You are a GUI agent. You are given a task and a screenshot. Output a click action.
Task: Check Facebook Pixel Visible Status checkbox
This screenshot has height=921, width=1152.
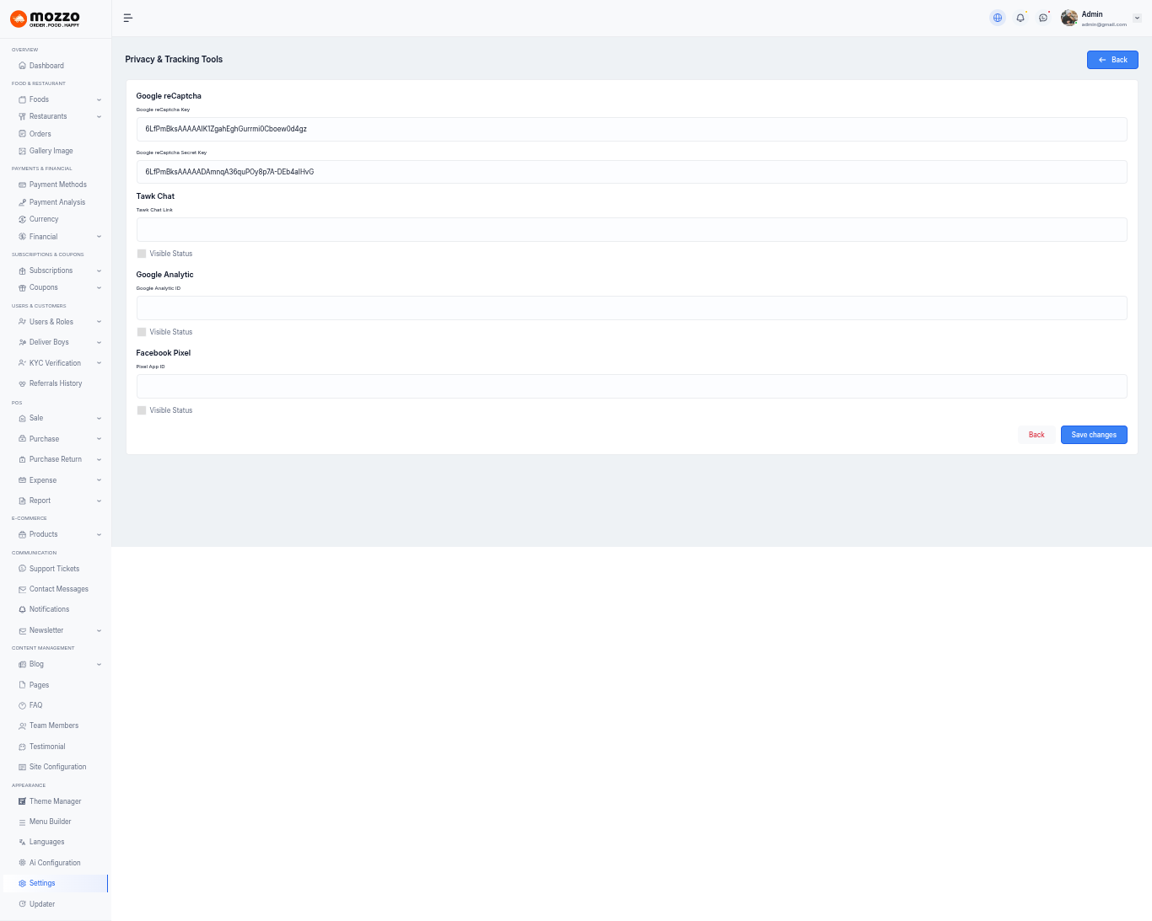tap(142, 410)
